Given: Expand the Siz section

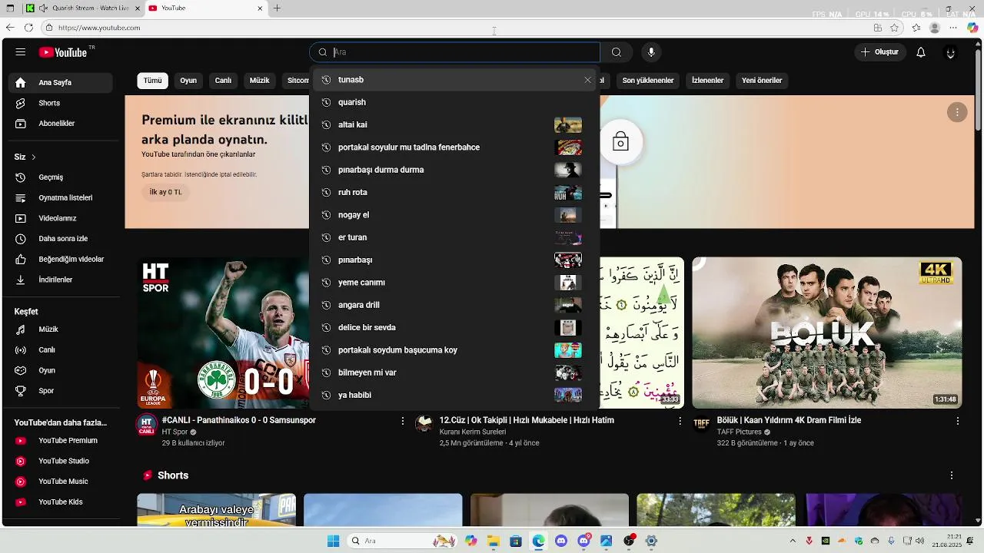Looking at the screenshot, I should click(25, 157).
